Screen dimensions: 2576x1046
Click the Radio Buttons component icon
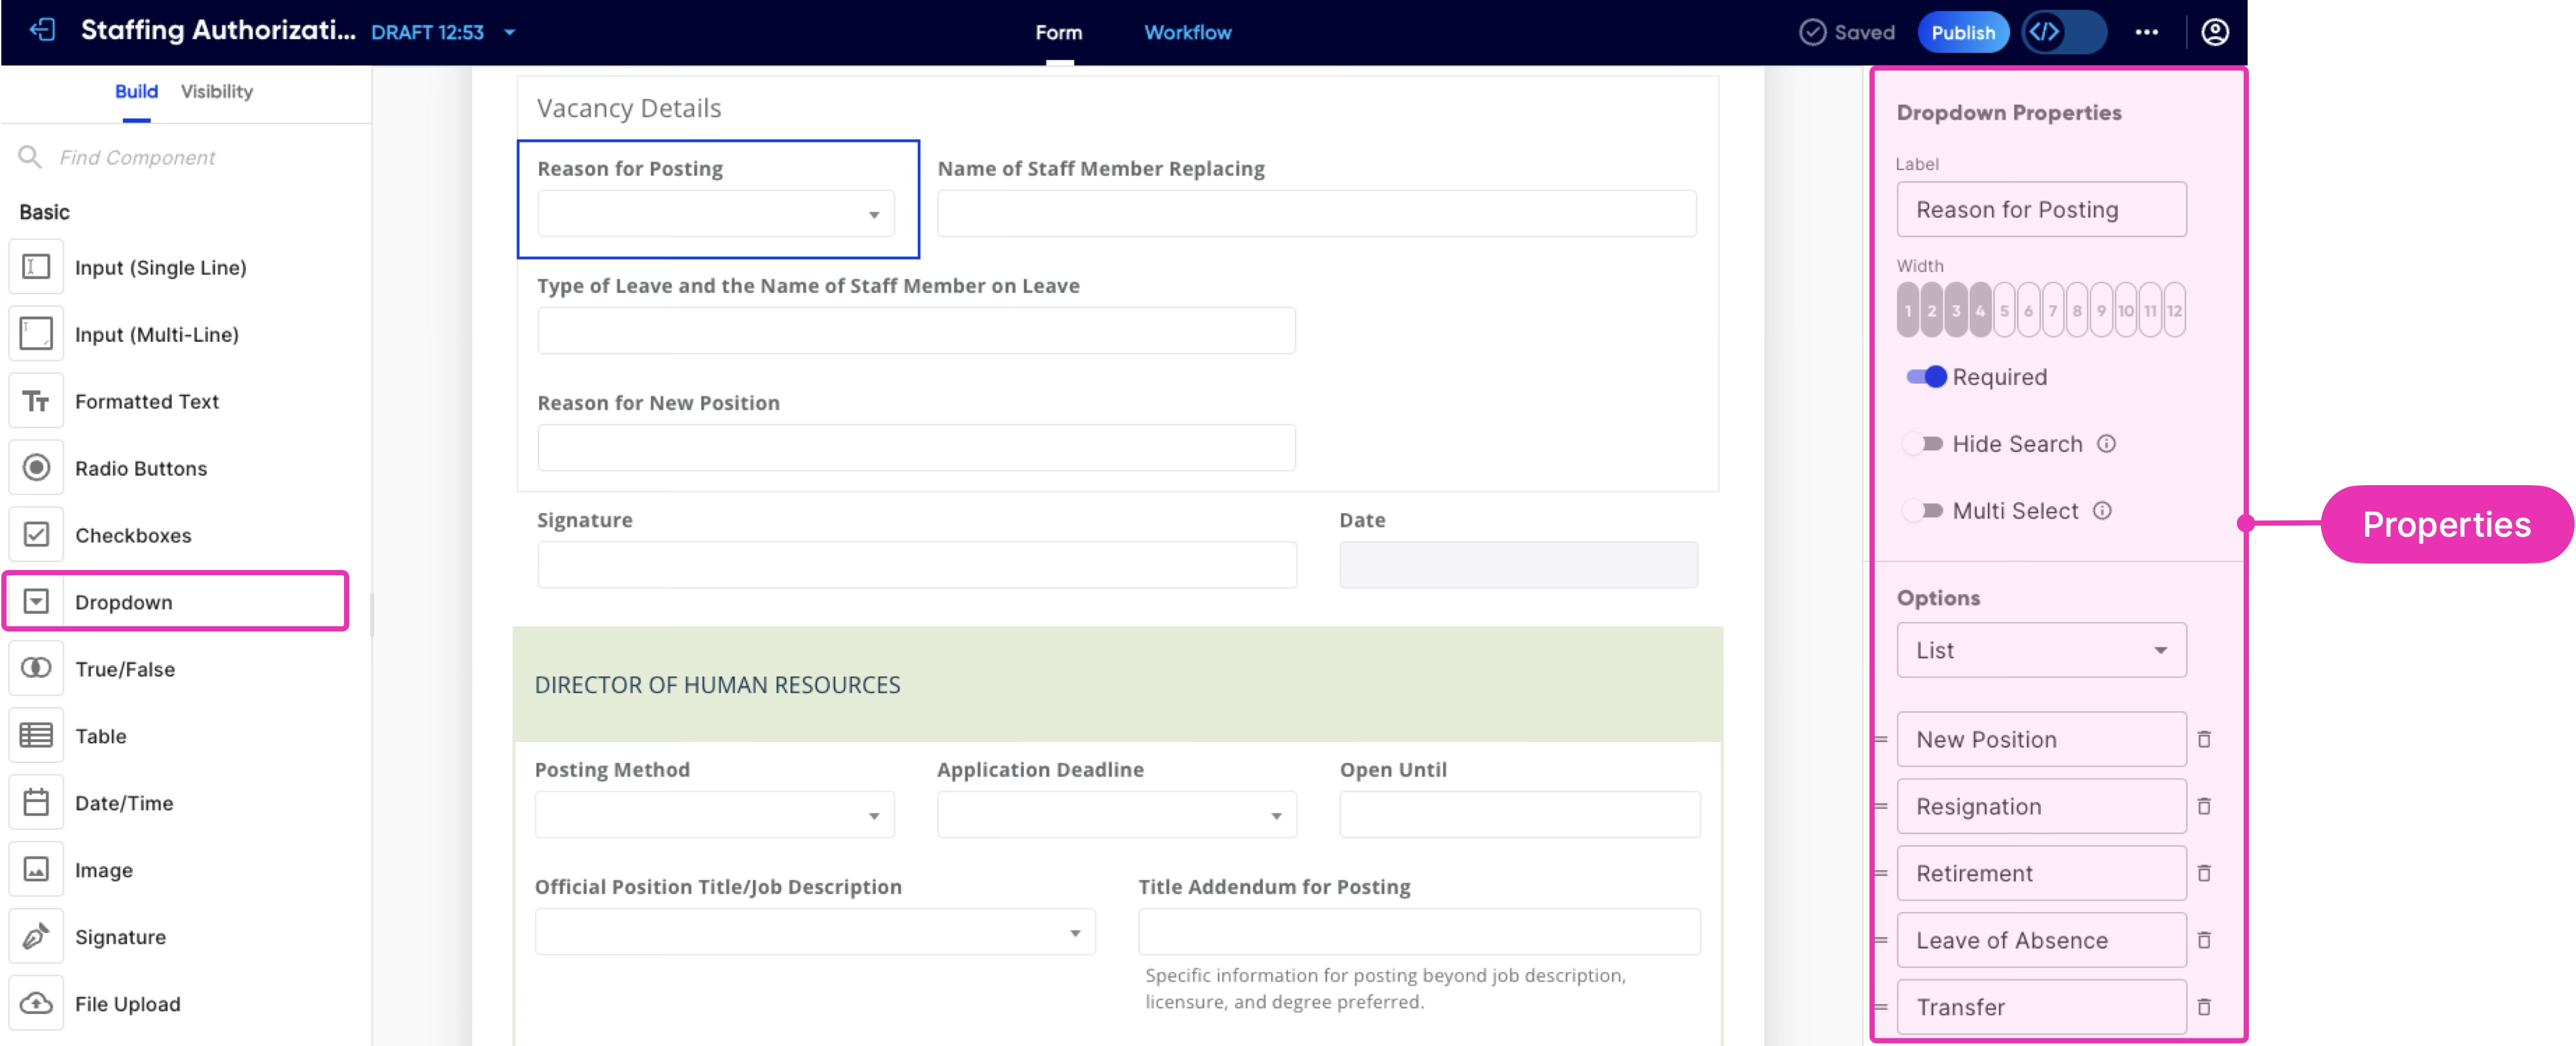pyautogui.click(x=36, y=467)
